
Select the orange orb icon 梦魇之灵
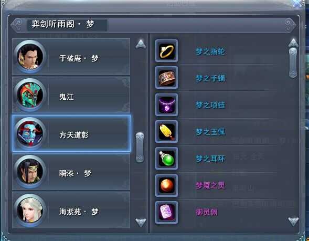(x=166, y=185)
